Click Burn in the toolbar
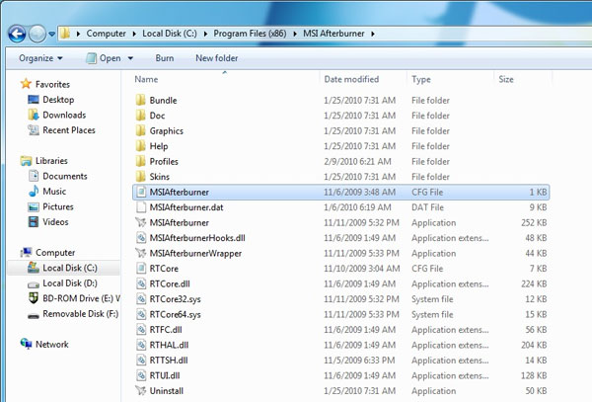The image size is (592, 402). 165,58
